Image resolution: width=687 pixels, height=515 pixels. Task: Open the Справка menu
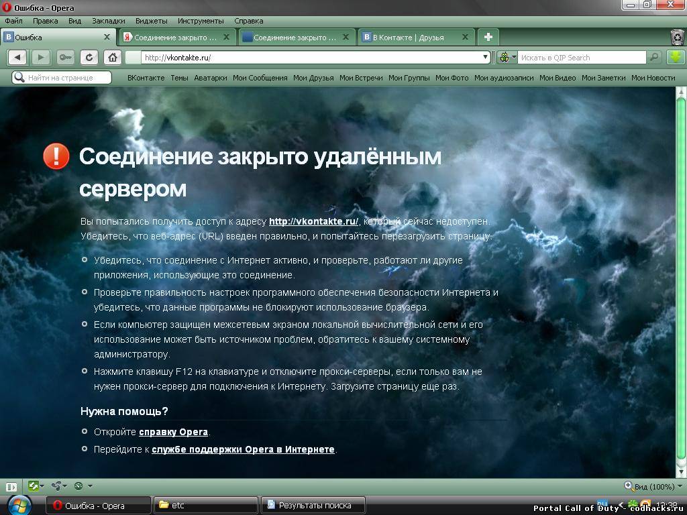point(248,21)
